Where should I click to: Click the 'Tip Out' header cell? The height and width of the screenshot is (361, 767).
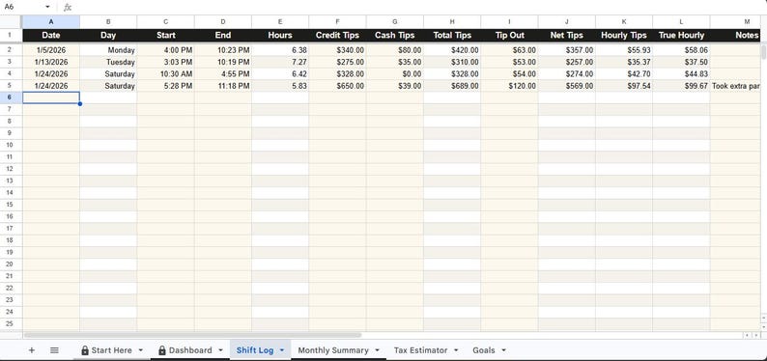pos(509,35)
